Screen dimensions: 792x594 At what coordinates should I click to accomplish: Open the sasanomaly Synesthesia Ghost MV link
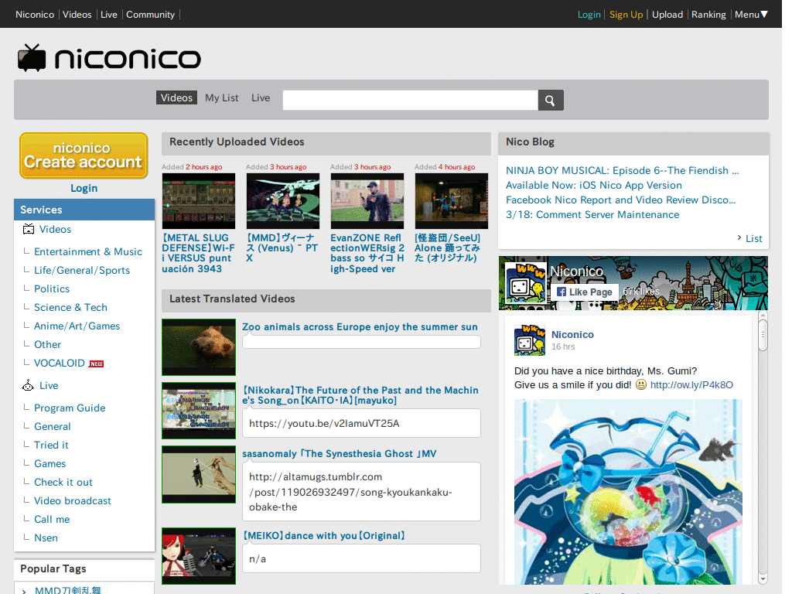pos(340,453)
